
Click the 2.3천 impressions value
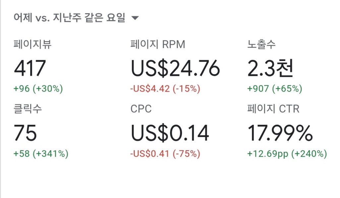[x=270, y=68]
